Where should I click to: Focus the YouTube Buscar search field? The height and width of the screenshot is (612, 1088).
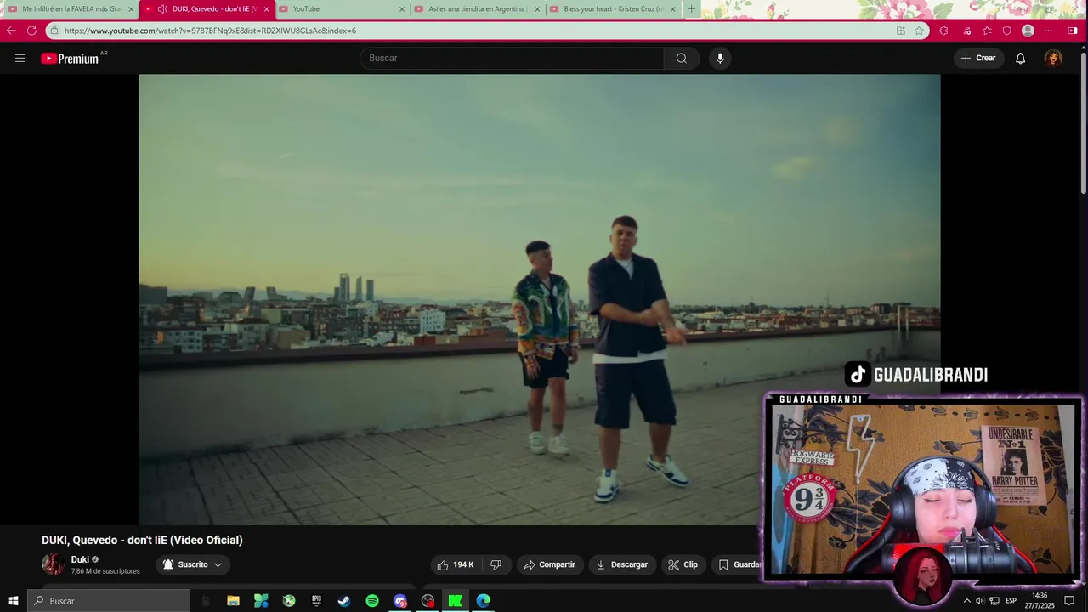coord(512,58)
